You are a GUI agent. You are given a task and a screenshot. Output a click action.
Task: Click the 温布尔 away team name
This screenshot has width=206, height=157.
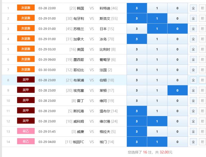click(x=104, y=111)
